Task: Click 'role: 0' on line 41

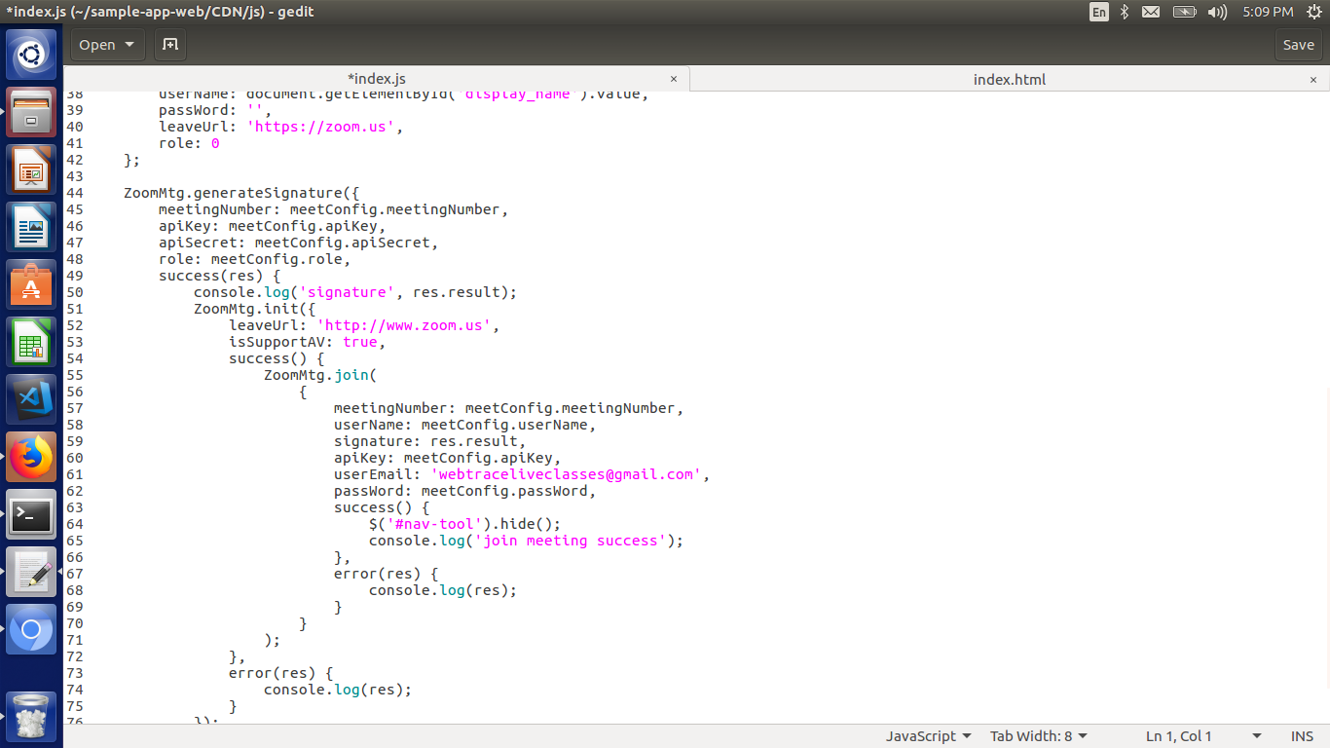Action: [189, 143]
